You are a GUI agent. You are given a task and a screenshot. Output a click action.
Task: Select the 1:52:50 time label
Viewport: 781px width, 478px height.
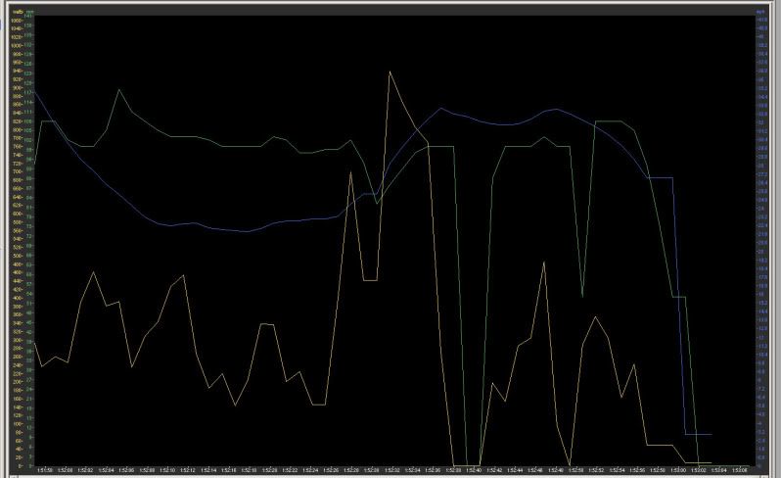click(575, 471)
